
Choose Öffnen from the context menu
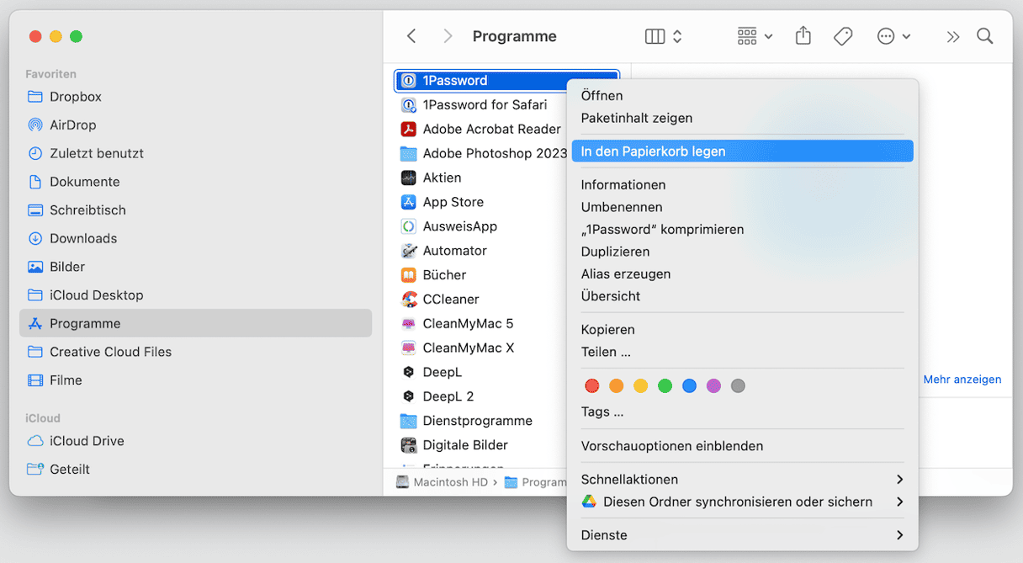click(x=742, y=96)
